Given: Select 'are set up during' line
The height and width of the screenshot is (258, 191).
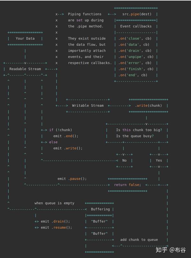Looking at the screenshot, I should 86,20.
